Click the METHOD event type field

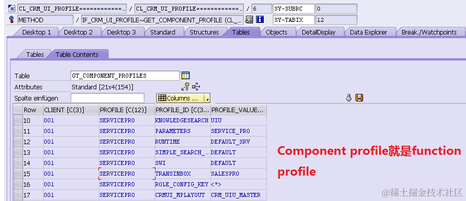point(45,20)
